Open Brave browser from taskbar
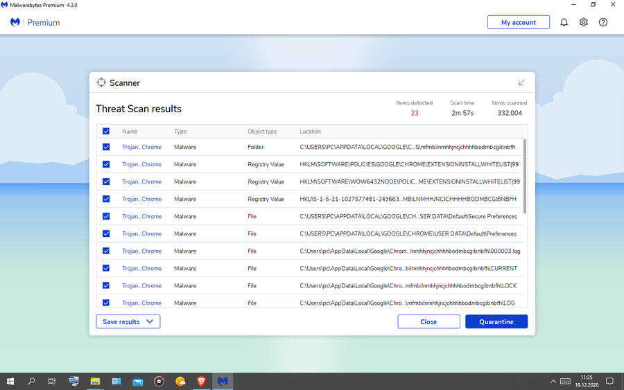624x390 pixels. coord(201,381)
